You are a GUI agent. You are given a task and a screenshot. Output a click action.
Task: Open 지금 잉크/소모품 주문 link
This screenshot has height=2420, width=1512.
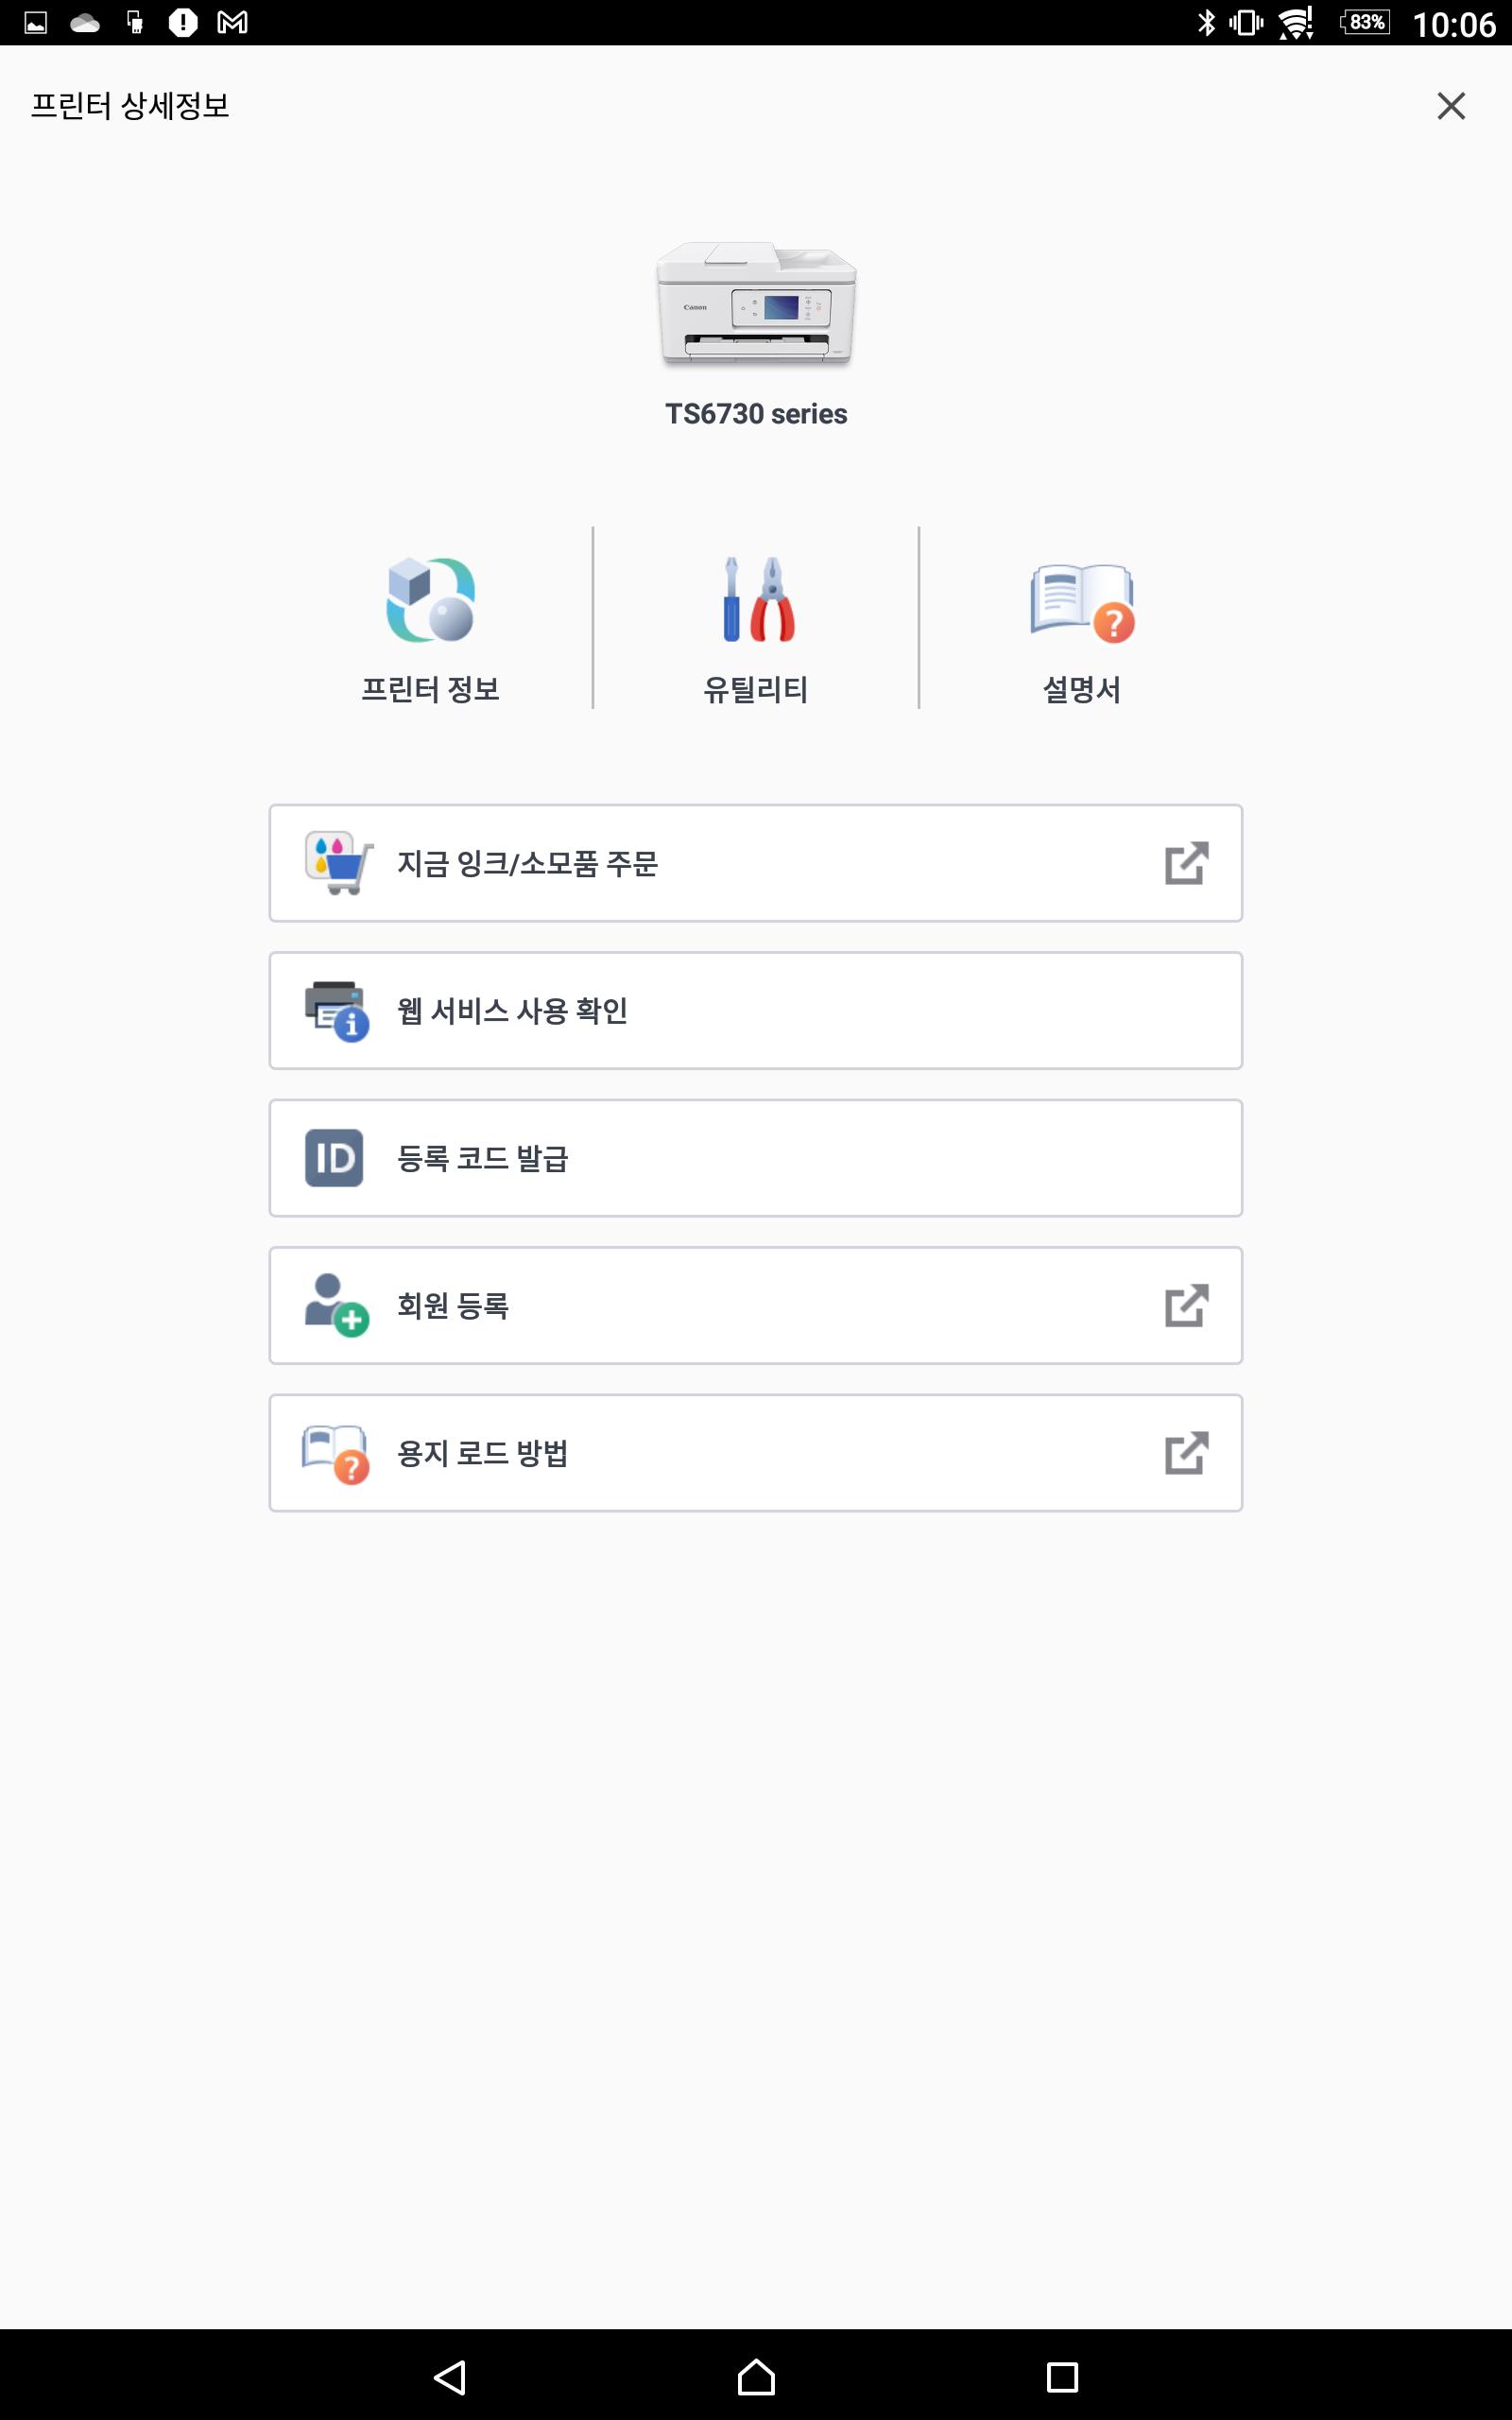click(756, 863)
